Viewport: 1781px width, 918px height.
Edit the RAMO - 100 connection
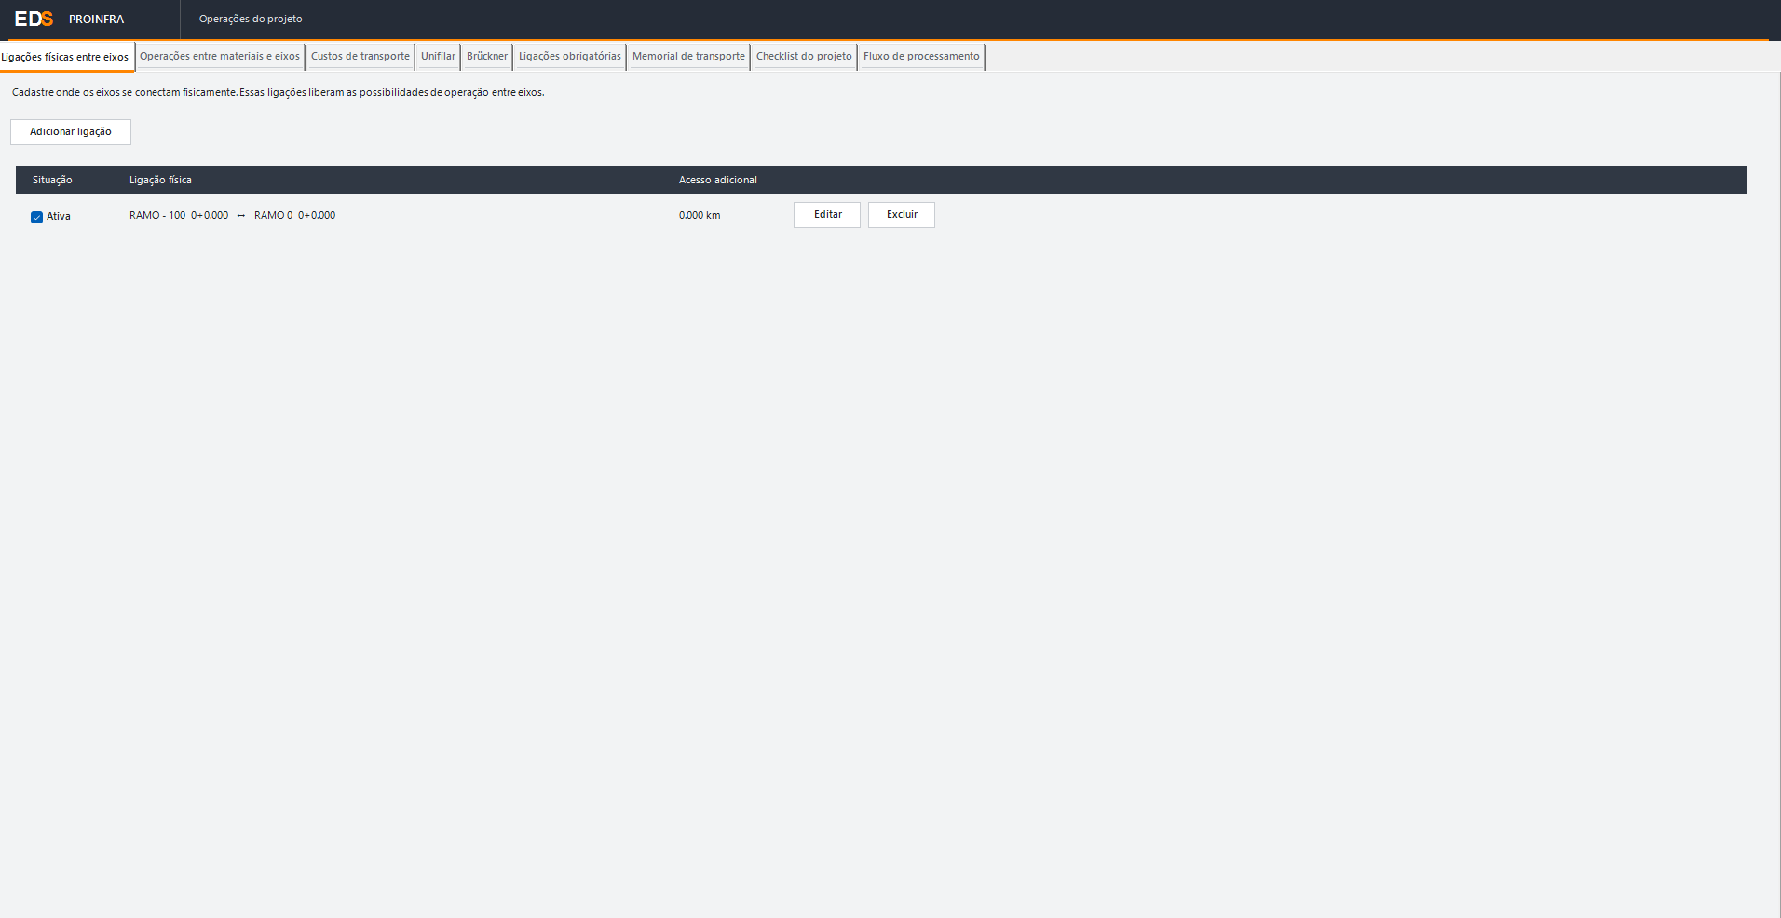tap(827, 215)
